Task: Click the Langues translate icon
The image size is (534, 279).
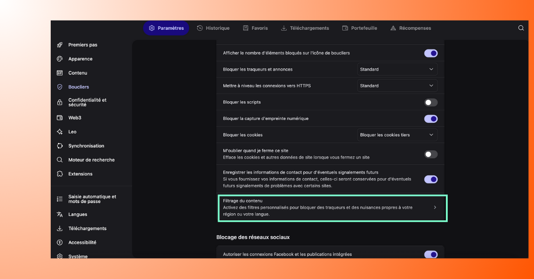Action: tap(60, 215)
